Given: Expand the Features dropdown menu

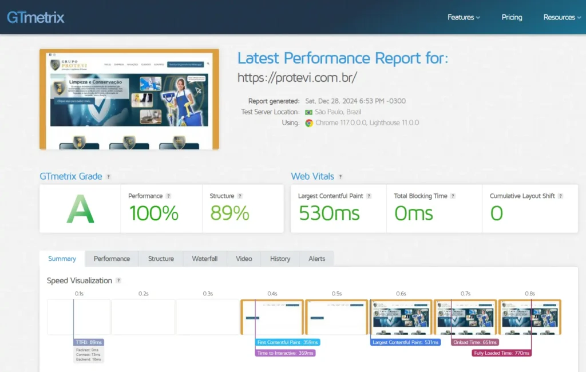Looking at the screenshot, I should (x=464, y=17).
